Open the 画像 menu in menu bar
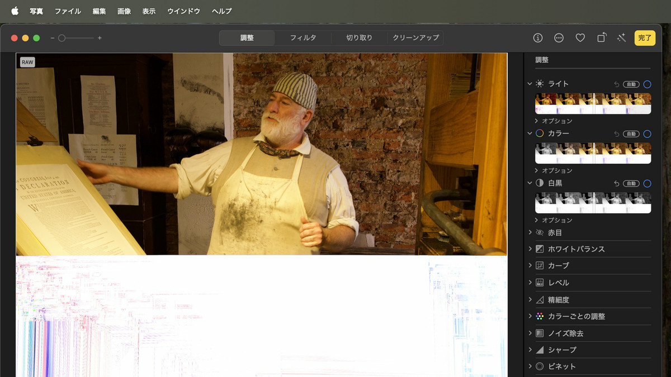Screen dimensions: 671x377 tap(124, 11)
